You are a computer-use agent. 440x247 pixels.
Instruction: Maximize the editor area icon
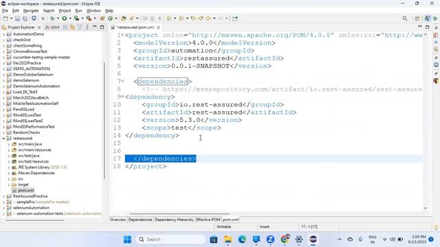[428, 27]
